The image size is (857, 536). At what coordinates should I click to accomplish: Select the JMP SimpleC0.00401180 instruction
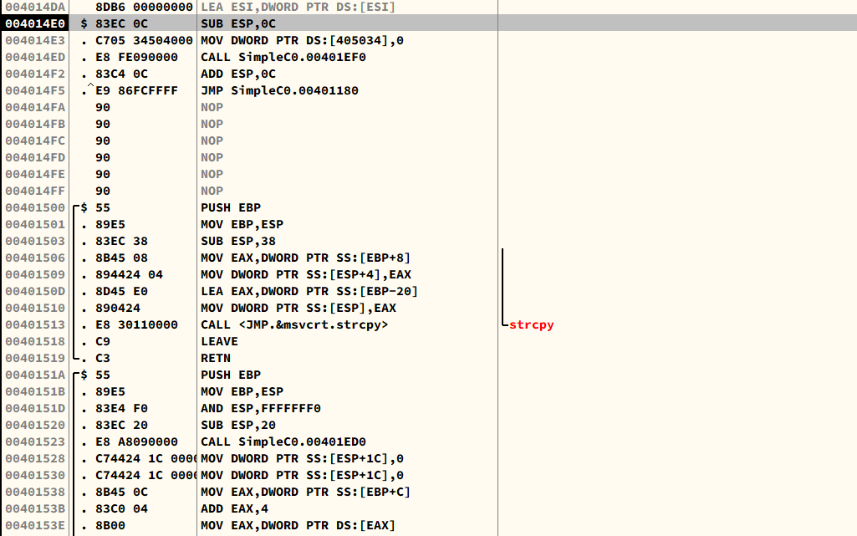279,90
